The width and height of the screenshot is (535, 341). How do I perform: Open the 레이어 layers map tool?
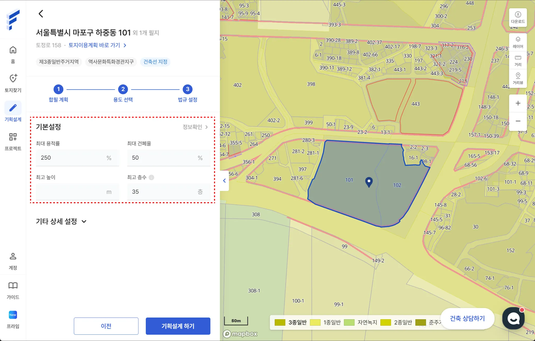tap(518, 42)
